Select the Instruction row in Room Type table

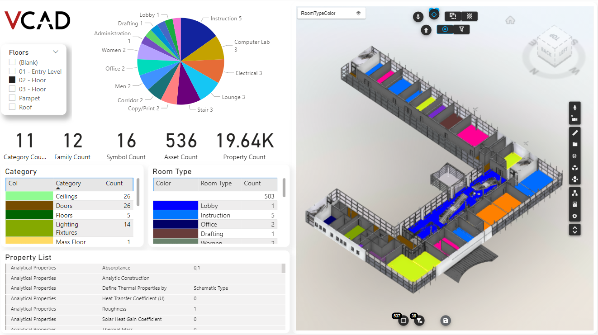click(214, 215)
